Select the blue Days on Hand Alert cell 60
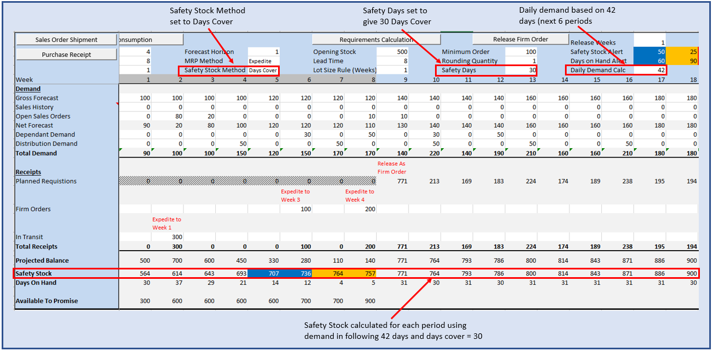This screenshot has height=351, width=712. pos(650,61)
